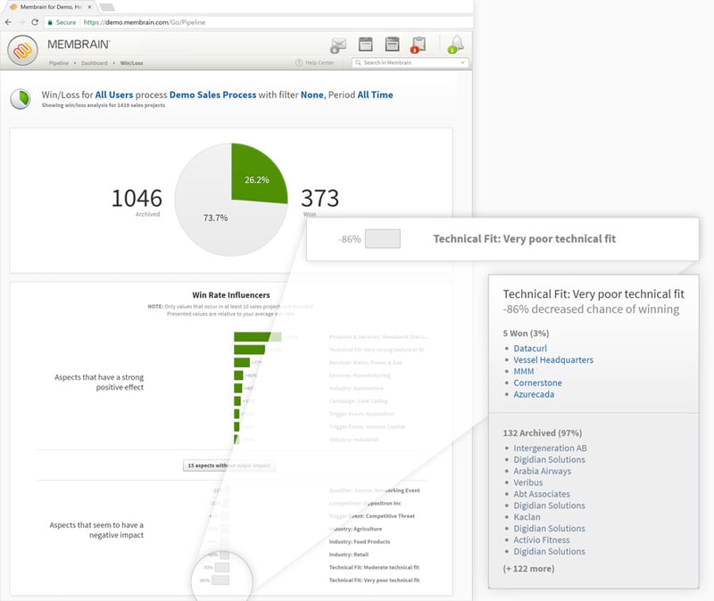The image size is (714, 601).
Task: Open the Arabia Airways link
Action: [x=543, y=472]
